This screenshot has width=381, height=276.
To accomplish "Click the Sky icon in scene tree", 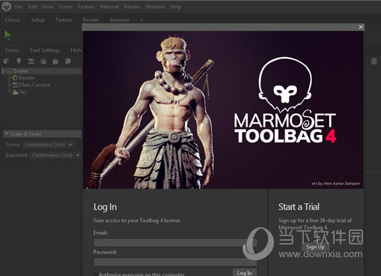I will (x=15, y=92).
